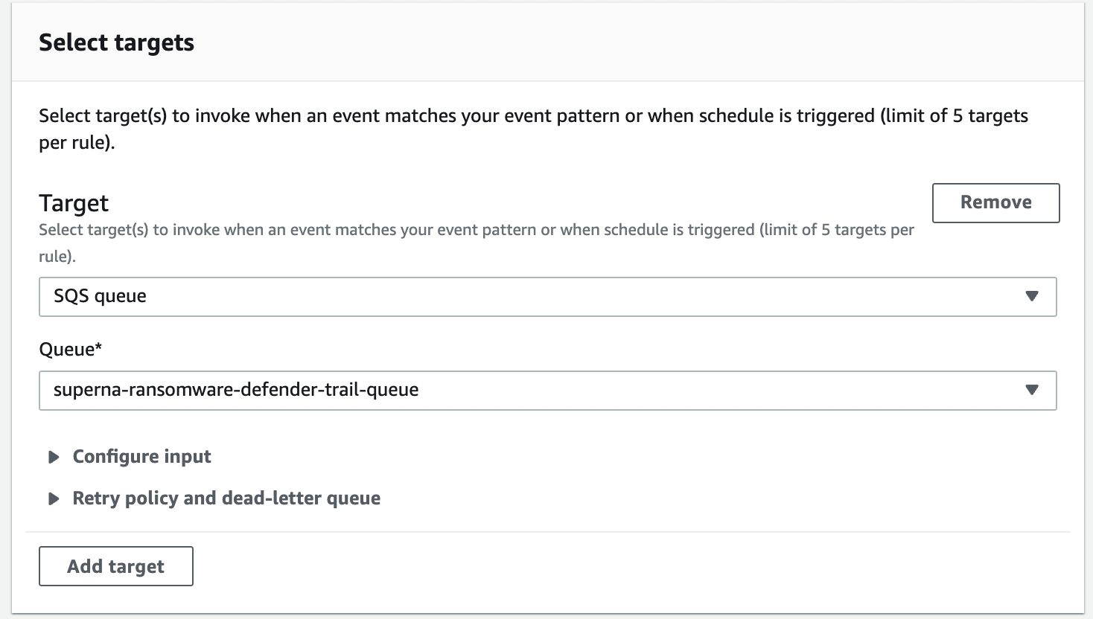This screenshot has height=619, width=1093.
Task: Click the superna-ransomware-defender-trail-queue text
Action: pyautogui.click(x=236, y=390)
